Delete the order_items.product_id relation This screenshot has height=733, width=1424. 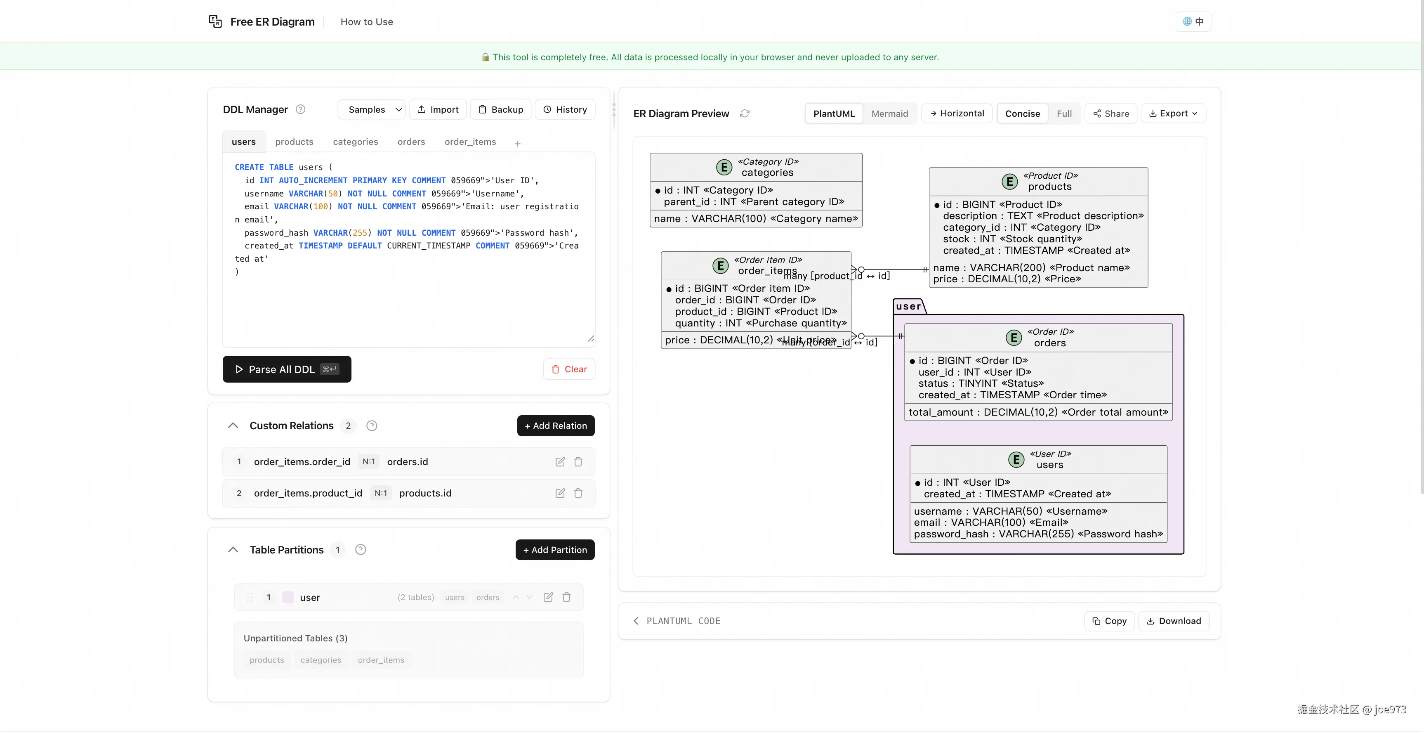click(578, 493)
